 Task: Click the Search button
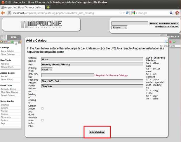click(x=153, y=23)
